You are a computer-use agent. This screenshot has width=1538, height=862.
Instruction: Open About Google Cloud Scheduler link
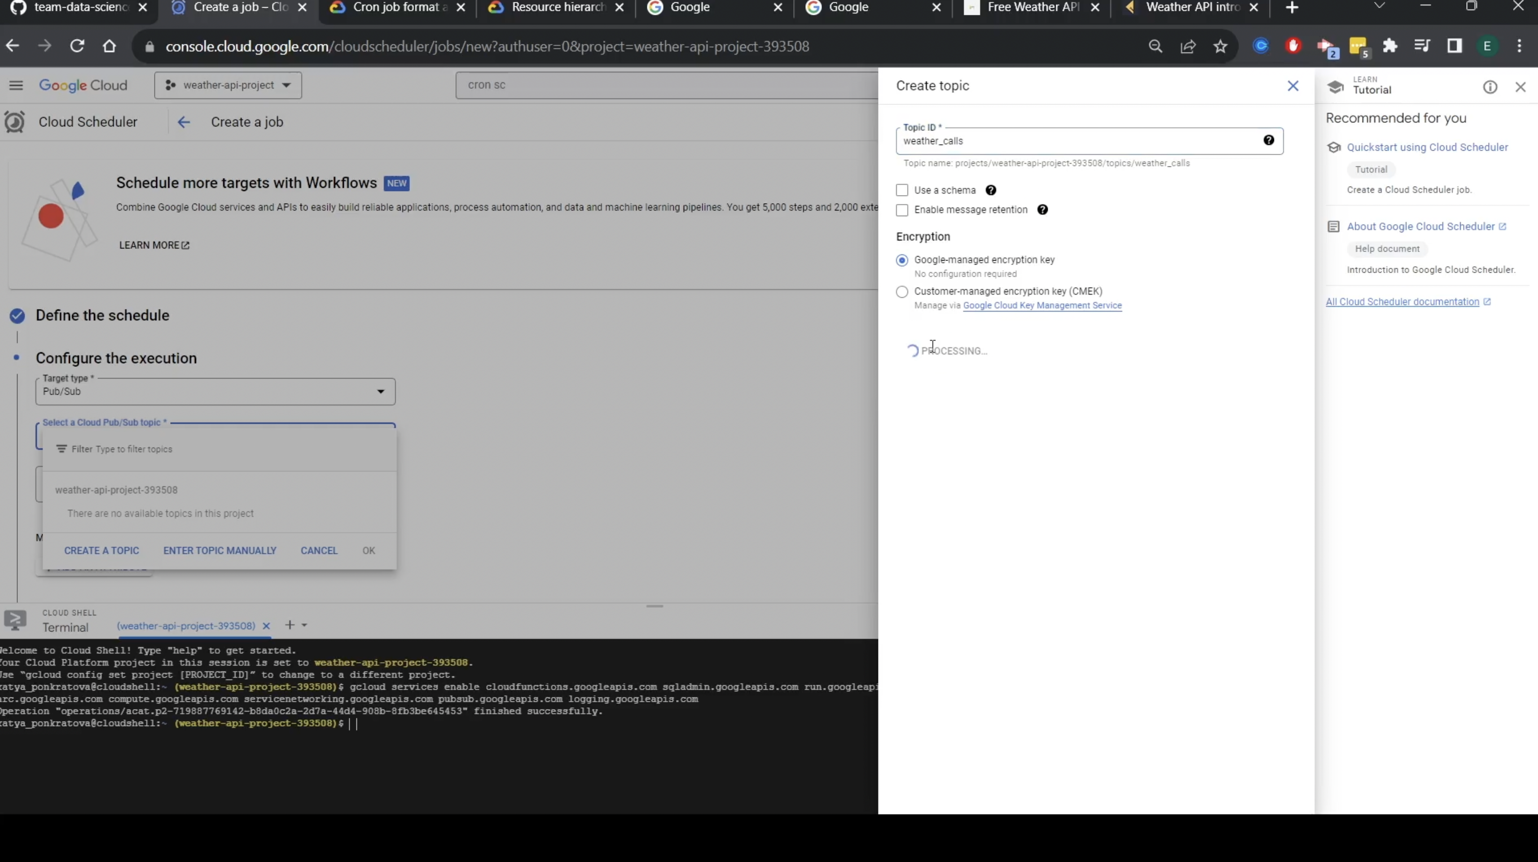point(1426,226)
